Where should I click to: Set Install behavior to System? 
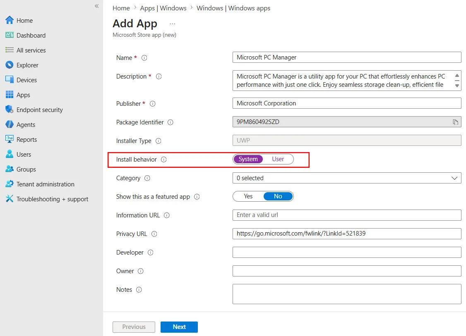[x=248, y=159]
